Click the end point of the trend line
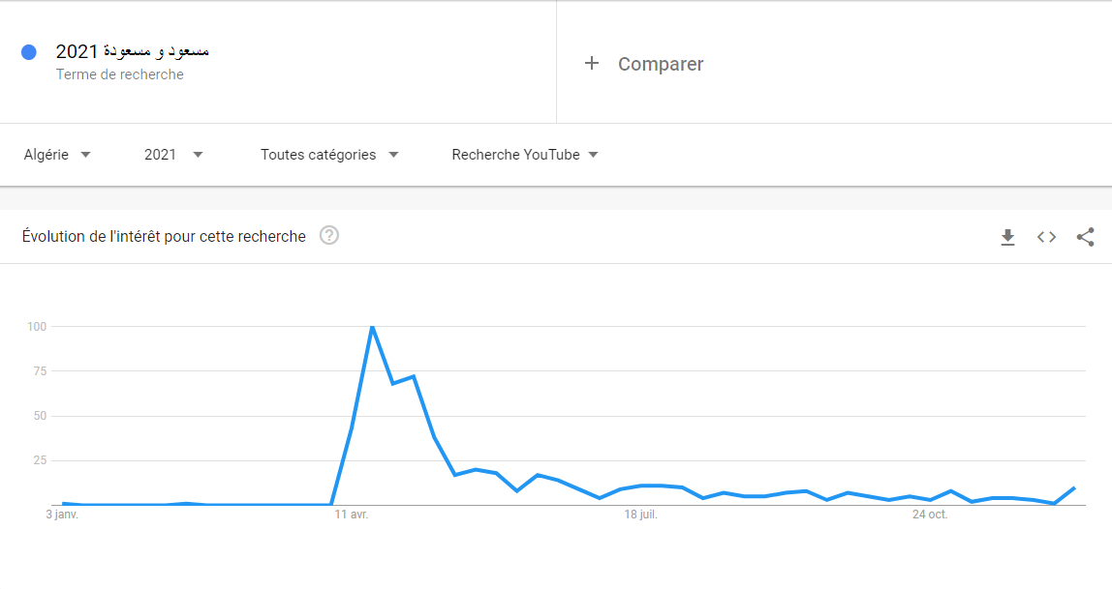 (1074, 487)
